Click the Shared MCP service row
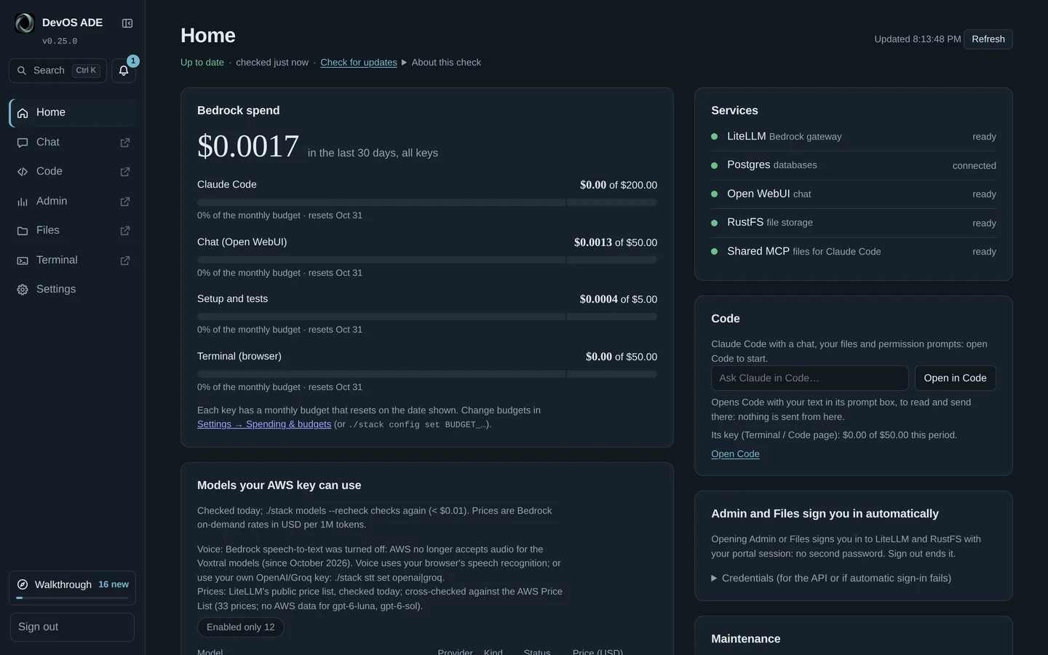 coord(854,252)
